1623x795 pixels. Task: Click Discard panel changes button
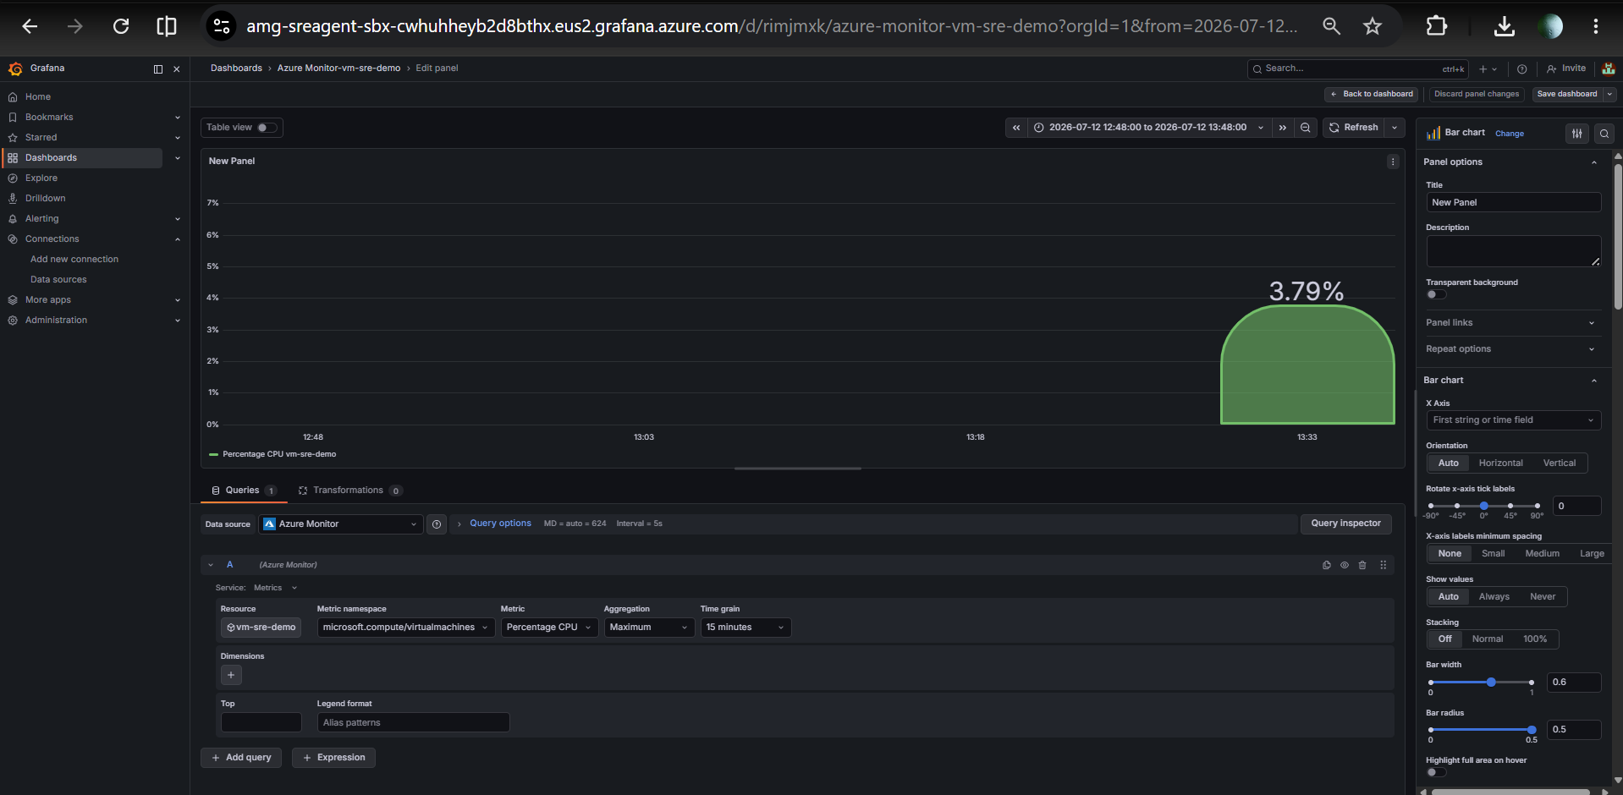[x=1477, y=95]
